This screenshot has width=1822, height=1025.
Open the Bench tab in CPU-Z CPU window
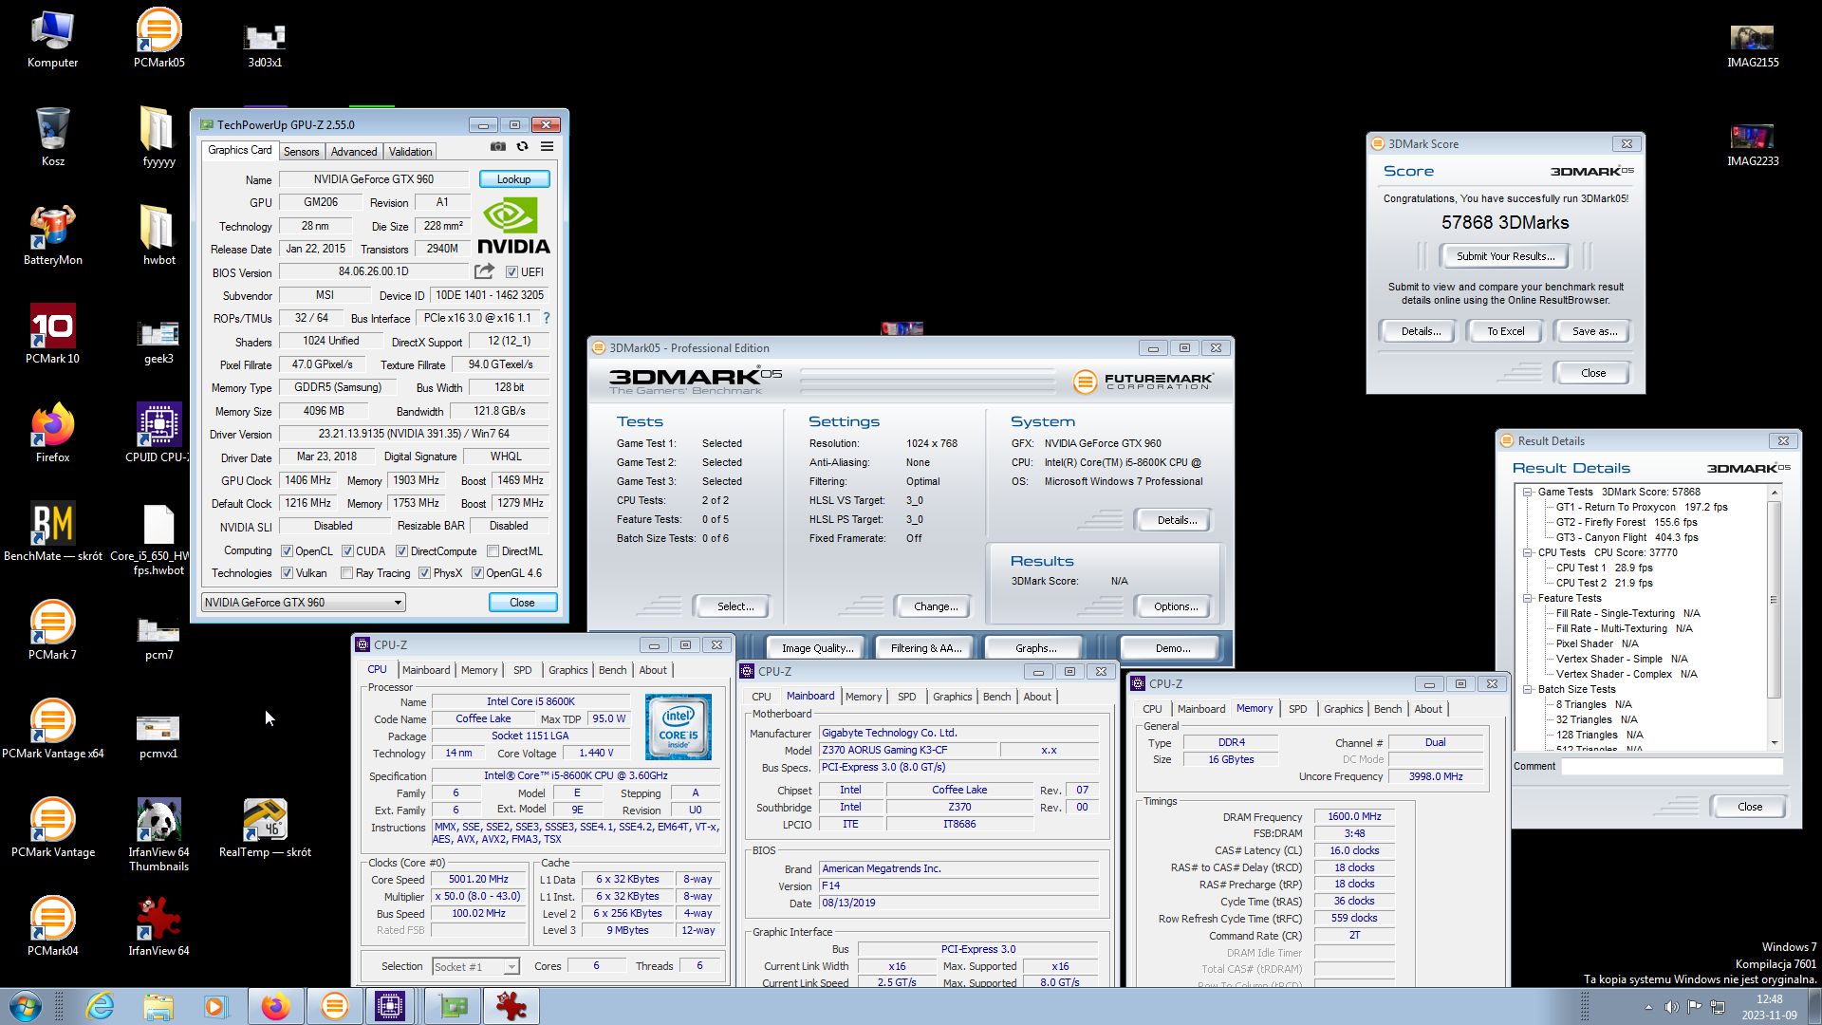(612, 670)
